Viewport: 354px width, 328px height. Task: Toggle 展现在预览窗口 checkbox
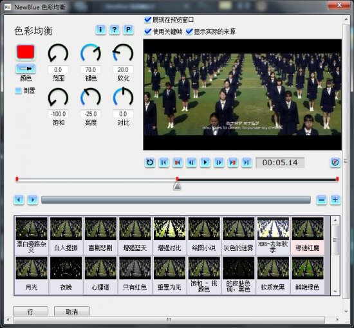tap(147, 20)
